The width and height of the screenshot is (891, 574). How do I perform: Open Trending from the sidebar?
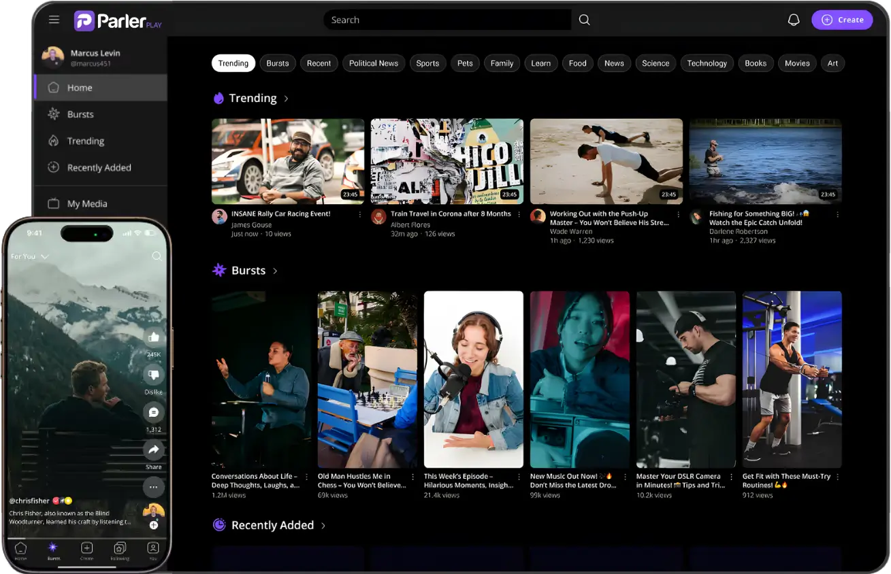point(84,141)
